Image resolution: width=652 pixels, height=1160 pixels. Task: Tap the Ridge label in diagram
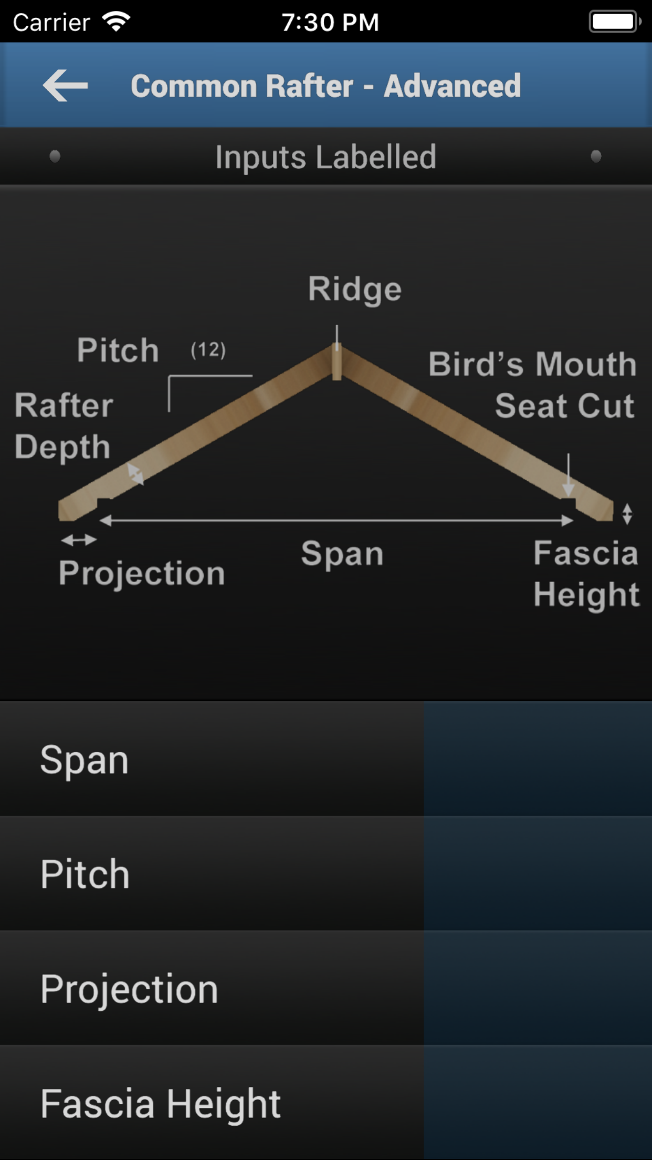click(355, 289)
